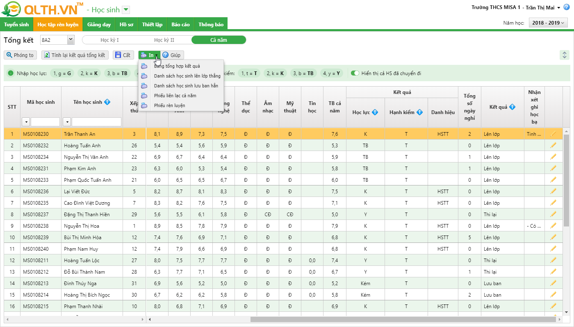Image resolution: width=574 pixels, height=327 pixels.
Task: Click the Mã học sinh filter input field
Action: pos(45,122)
